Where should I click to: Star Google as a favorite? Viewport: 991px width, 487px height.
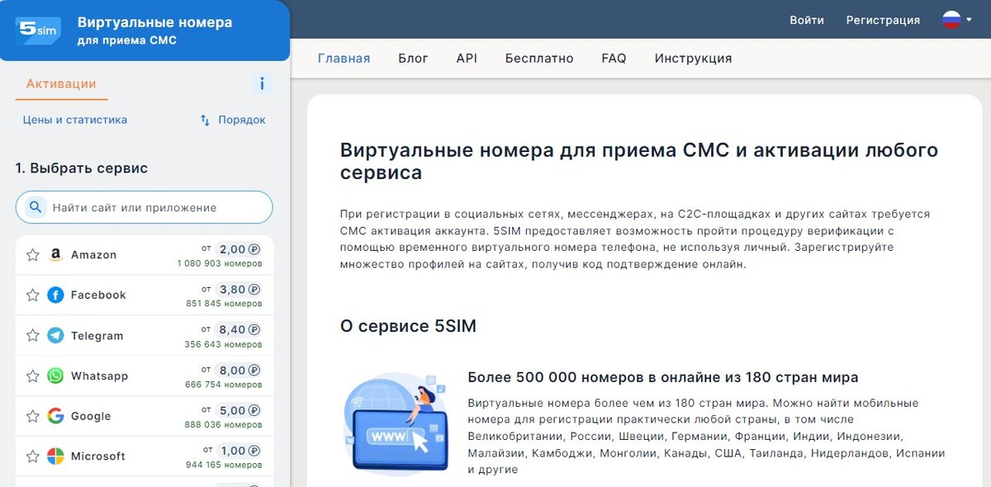(33, 416)
